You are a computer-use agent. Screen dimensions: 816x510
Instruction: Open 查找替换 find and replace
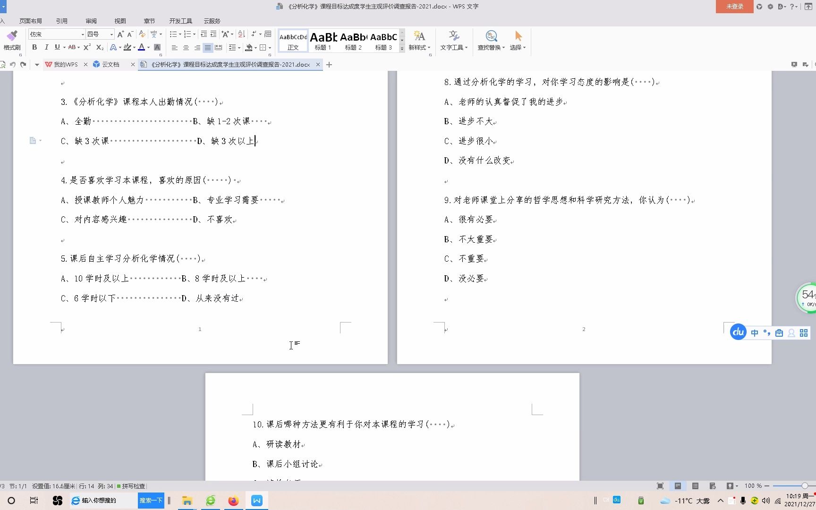(x=490, y=41)
